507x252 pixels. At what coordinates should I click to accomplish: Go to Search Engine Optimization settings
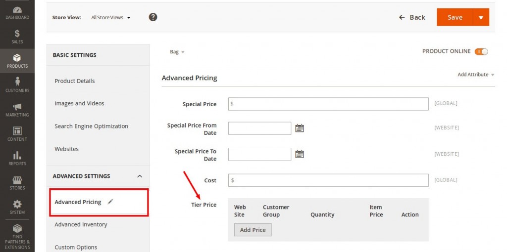coord(91,126)
